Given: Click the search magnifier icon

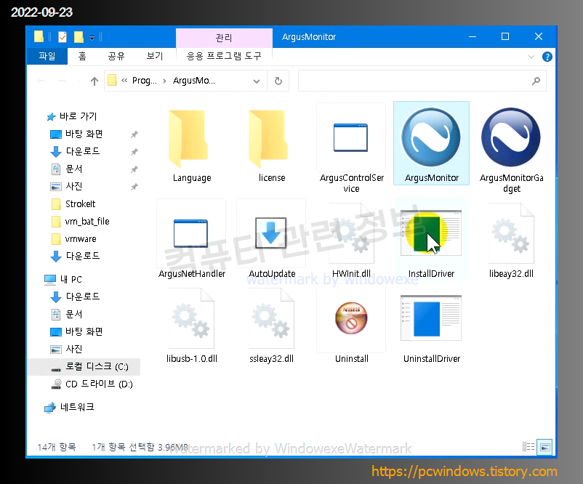Looking at the screenshot, I should pos(536,81).
